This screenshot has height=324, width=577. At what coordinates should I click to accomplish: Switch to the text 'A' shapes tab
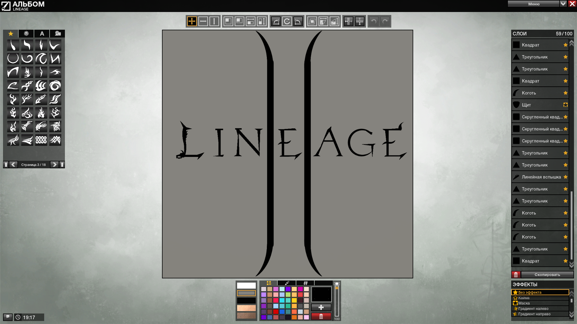tap(42, 34)
